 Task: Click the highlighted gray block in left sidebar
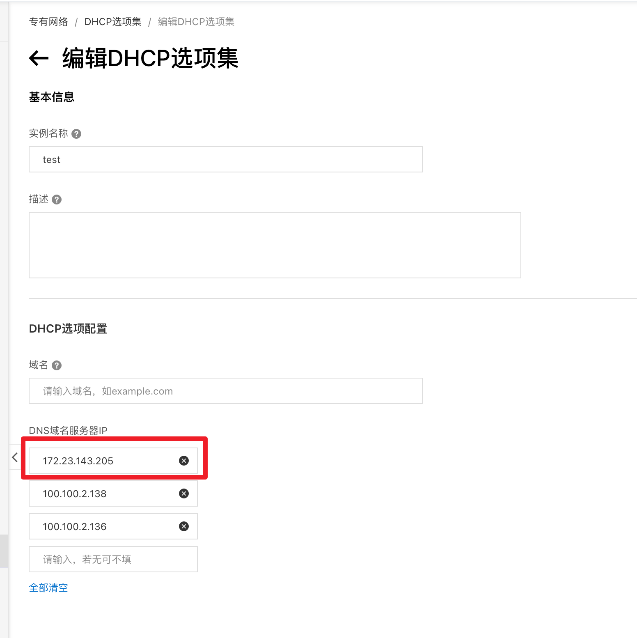(x=4, y=551)
